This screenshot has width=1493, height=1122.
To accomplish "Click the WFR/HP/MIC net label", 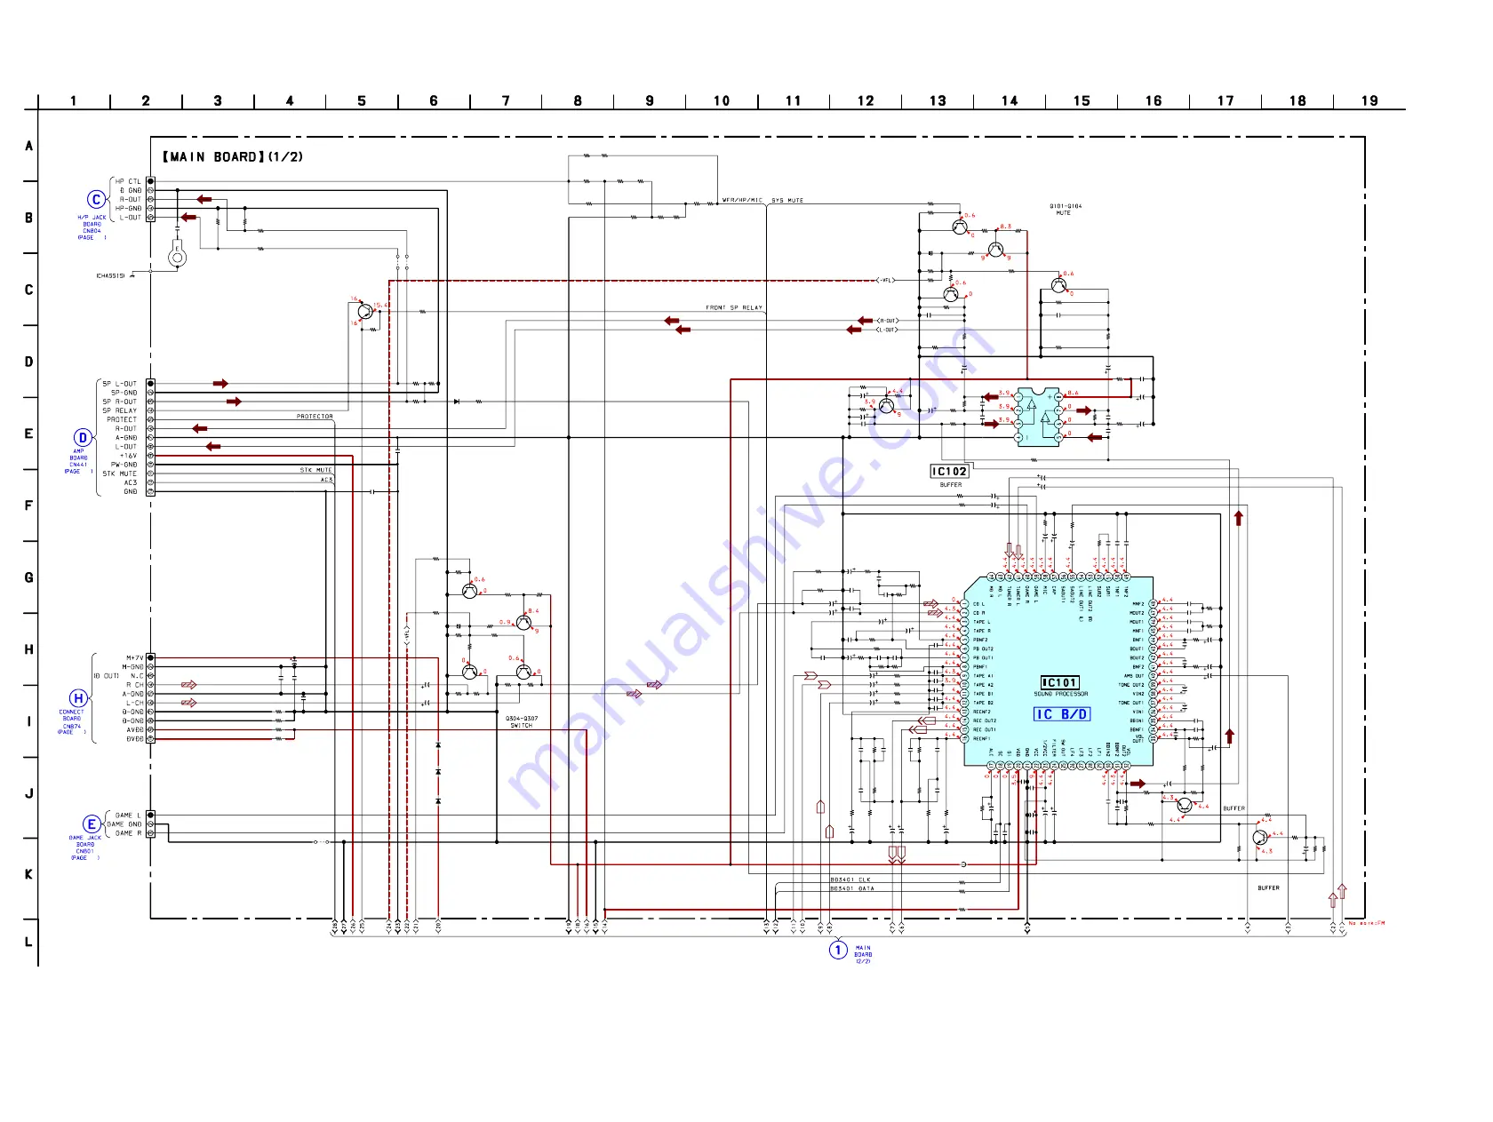I will pyautogui.click(x=742, y=201).
